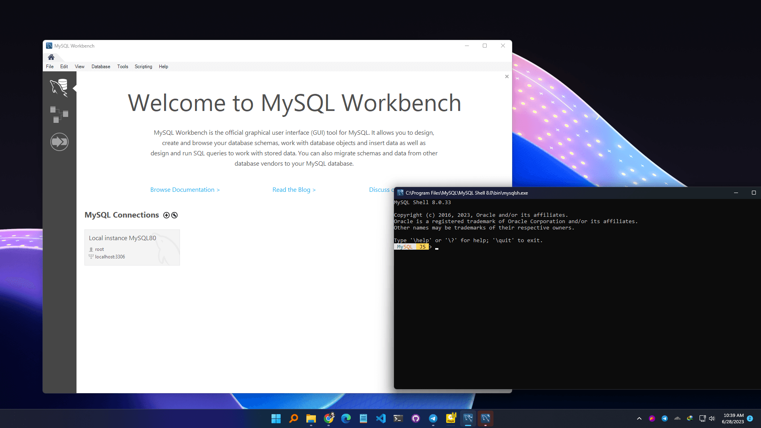Open the clock and calendar flyout
Image resolution: width=761 pixels, height=428 pixels.
click(x=733, y=418)
